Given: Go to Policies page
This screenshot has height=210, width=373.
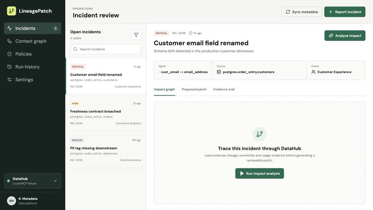Looking at the screenshot, I should tap(32, 54).
